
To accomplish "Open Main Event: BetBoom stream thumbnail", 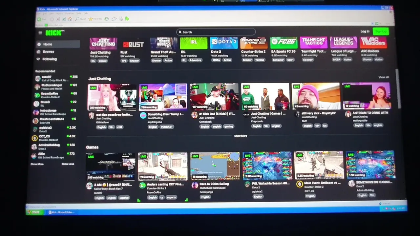I will 319,165.
